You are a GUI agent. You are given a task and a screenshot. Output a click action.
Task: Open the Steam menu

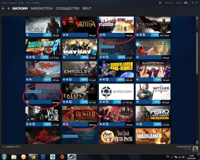(4, 3)
